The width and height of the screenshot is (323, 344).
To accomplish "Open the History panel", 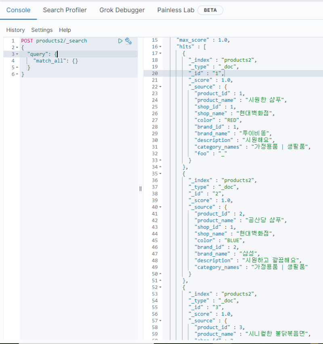I will pos(15,30).
